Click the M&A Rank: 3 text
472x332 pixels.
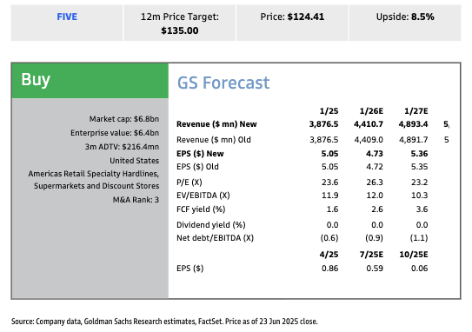136,200
